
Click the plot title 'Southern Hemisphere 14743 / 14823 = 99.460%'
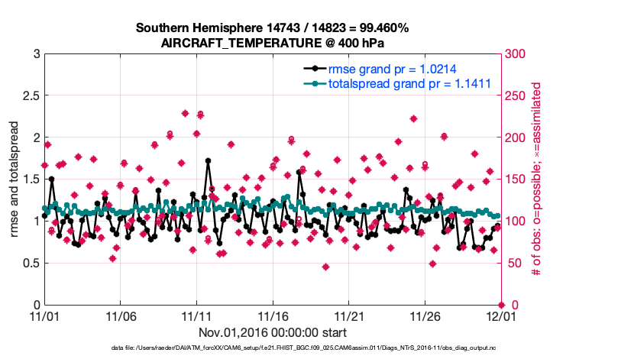coord(272,28)
